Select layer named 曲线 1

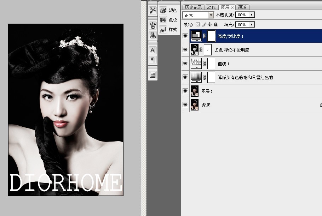[x=224, y=64]
